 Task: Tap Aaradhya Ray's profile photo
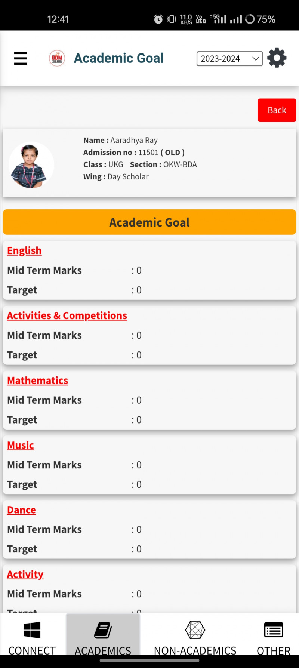coord(31,165)
